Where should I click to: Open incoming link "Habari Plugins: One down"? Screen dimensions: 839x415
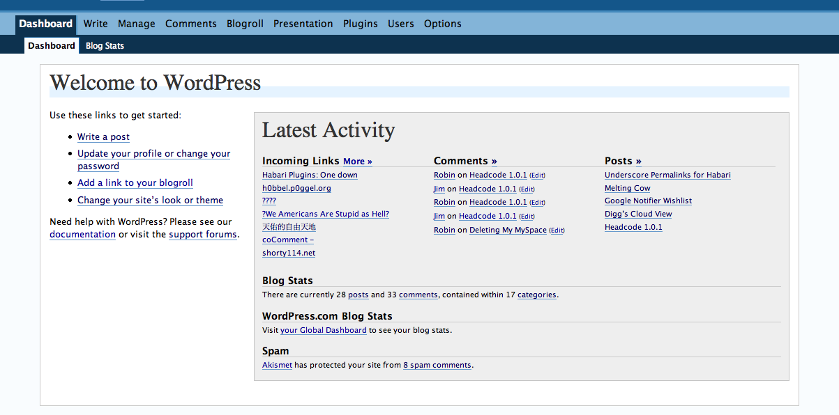click(310, 175)
